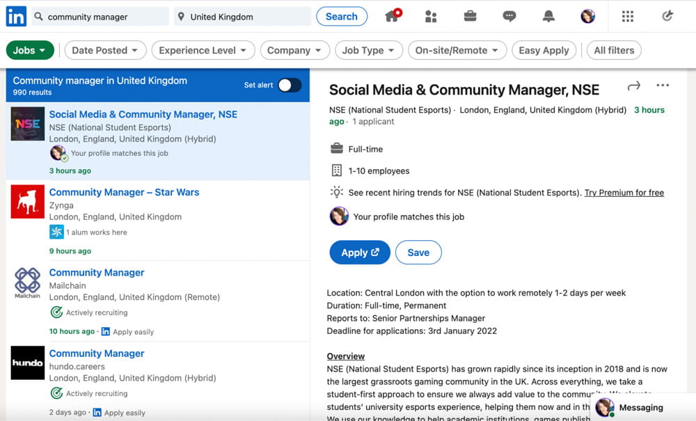The width and height of the screenshot is (696, 421).
Task: Open the apps grid menu
Action: pyautogui.click(x=627, y=15)
